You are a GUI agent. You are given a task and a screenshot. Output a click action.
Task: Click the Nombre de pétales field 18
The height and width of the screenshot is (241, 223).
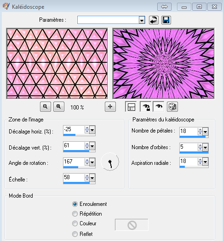pyautogui.click(x=189, y=132)
